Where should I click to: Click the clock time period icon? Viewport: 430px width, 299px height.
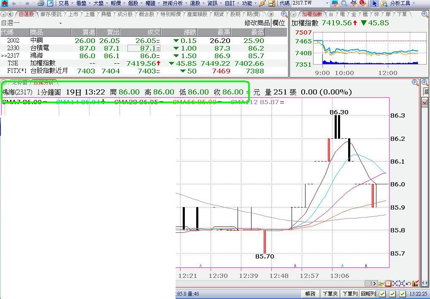click(x=388, y=283)
